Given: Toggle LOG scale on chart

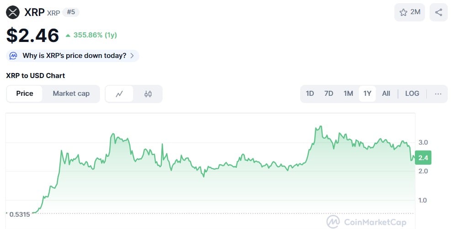Looking at the screenshot, I should [x=412, y=94].
